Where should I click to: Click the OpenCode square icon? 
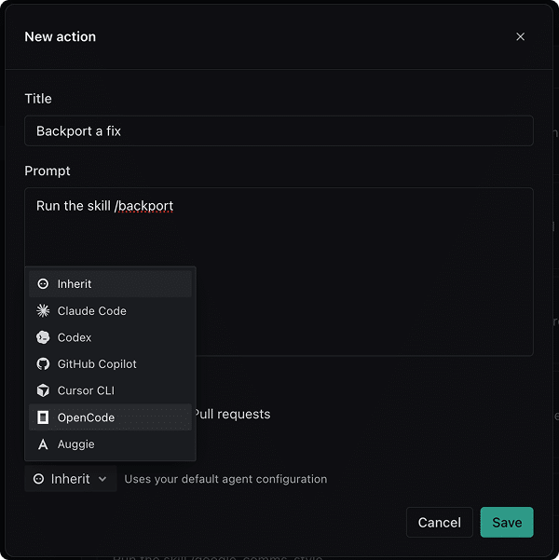click(x=43, y=417)
